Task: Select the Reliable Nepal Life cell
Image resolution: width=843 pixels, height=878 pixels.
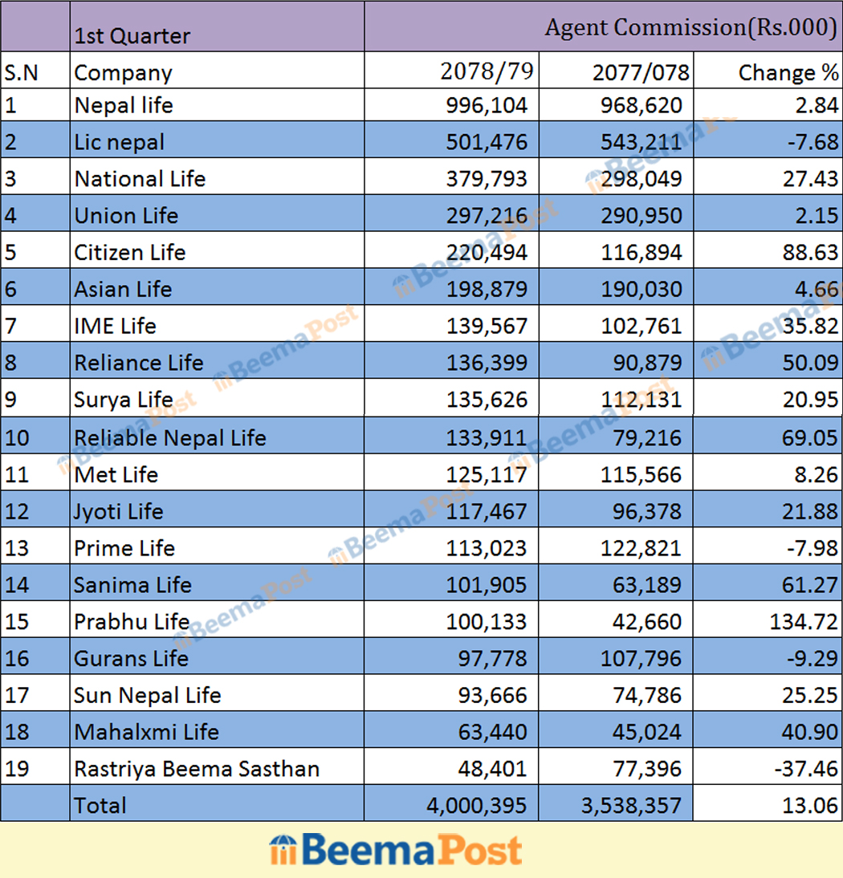Action: click(169, 438)
